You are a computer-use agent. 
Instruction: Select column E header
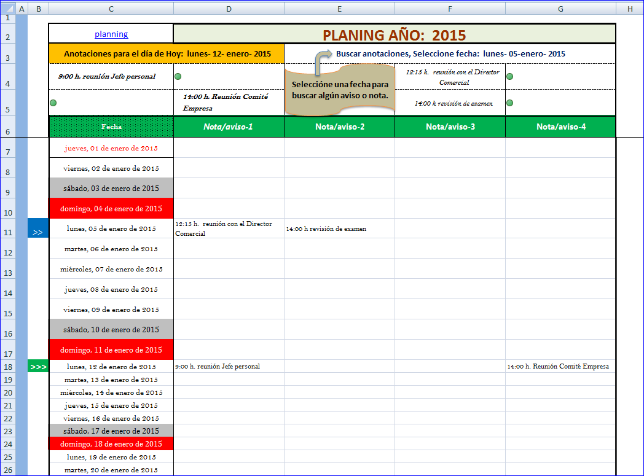340,9
